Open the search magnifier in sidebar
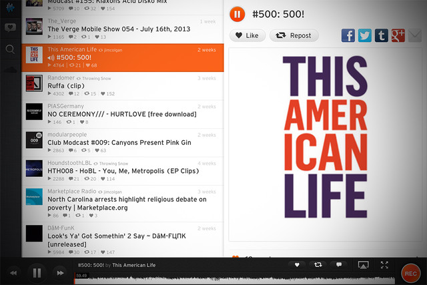The height and width of the screenshot is (285, 427). (x=10, y=49)
